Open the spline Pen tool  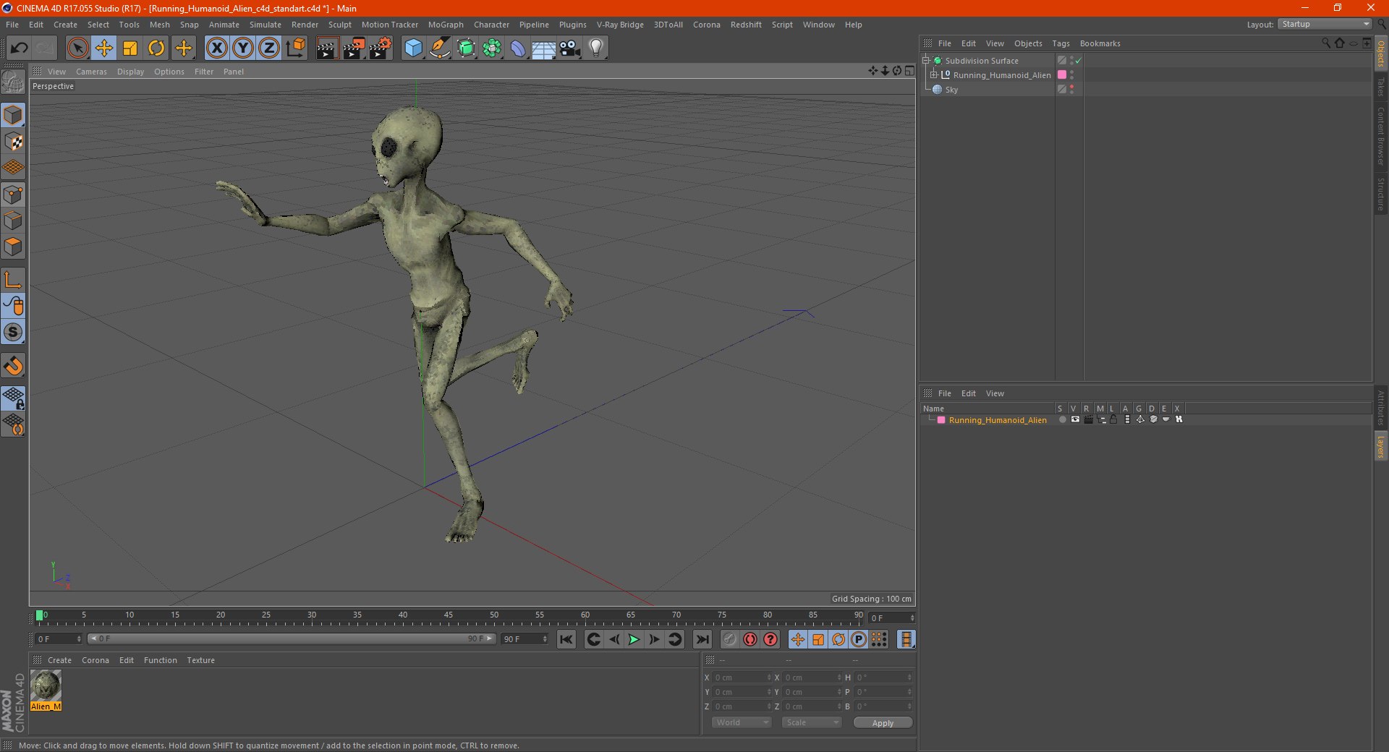[x=440, y=48]
